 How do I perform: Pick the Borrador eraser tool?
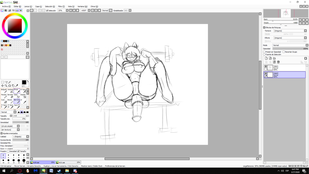(x=10, y=96)
